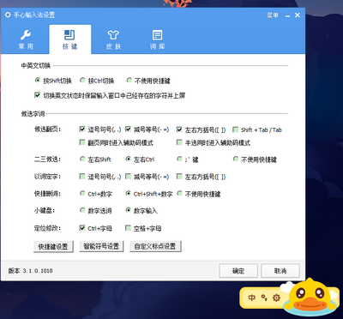Enable 半选同时进入辅助码模式 checkbox
Screen dimensions: 343x319
(179, 142)
